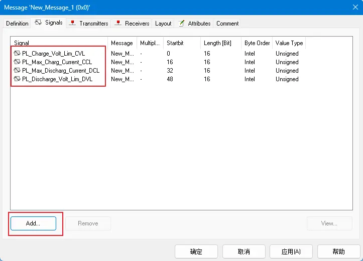Open the Layout tab
The image size is (363, 261).
pos(163,24)
